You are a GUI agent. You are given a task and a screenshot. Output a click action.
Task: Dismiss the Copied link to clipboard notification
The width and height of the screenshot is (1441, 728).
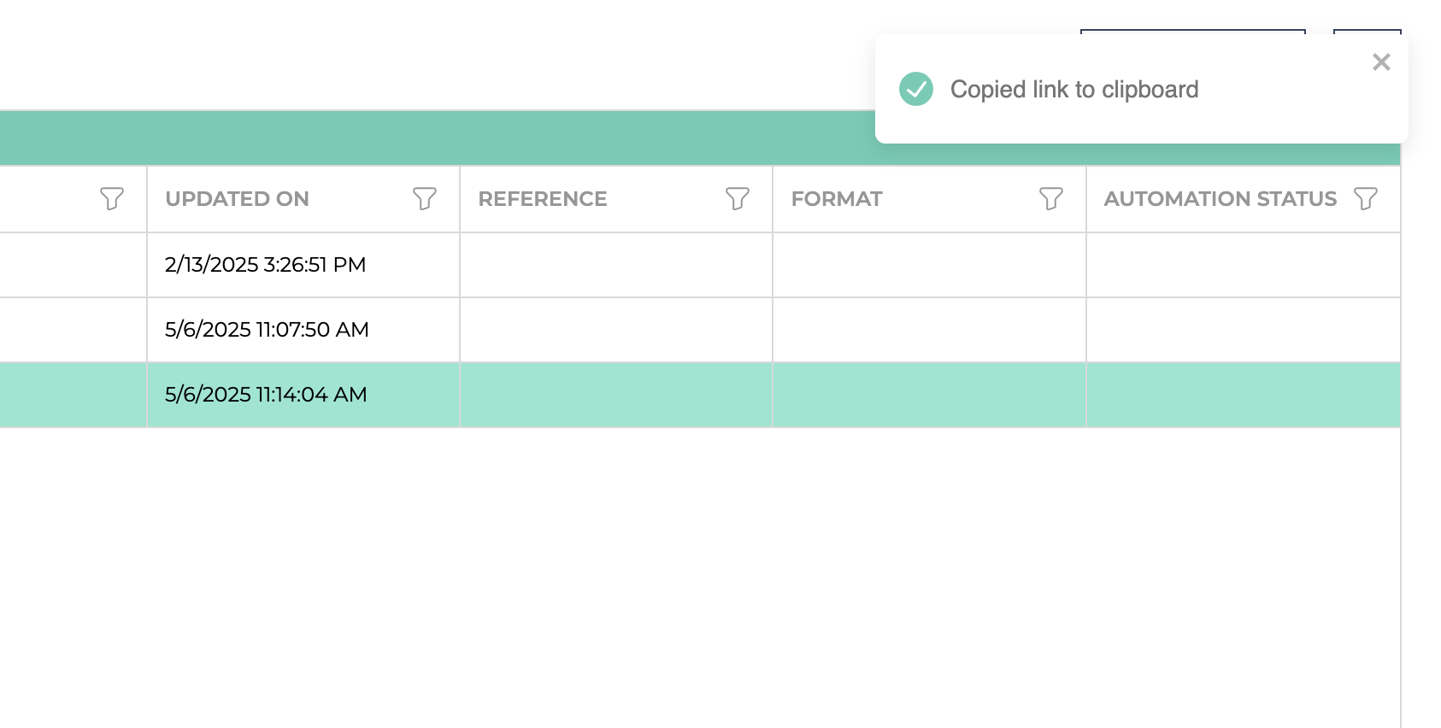tap(1381, 62)
